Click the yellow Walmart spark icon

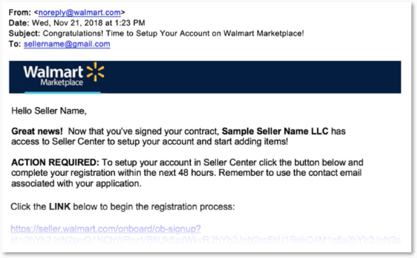tap(95, 72)
